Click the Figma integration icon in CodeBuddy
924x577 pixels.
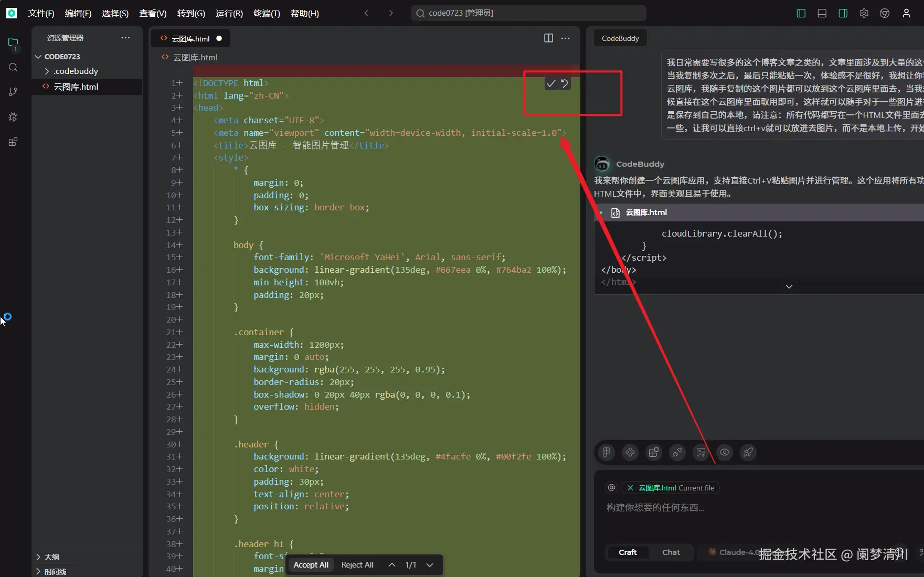(607, 452)
